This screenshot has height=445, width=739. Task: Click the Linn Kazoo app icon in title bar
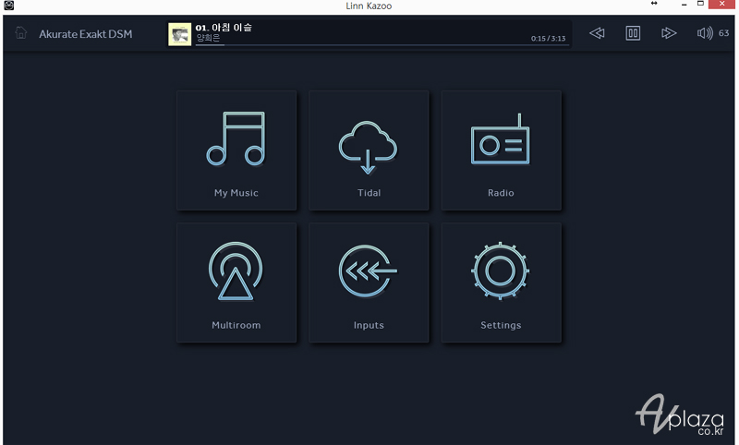(x=8, y=6)
